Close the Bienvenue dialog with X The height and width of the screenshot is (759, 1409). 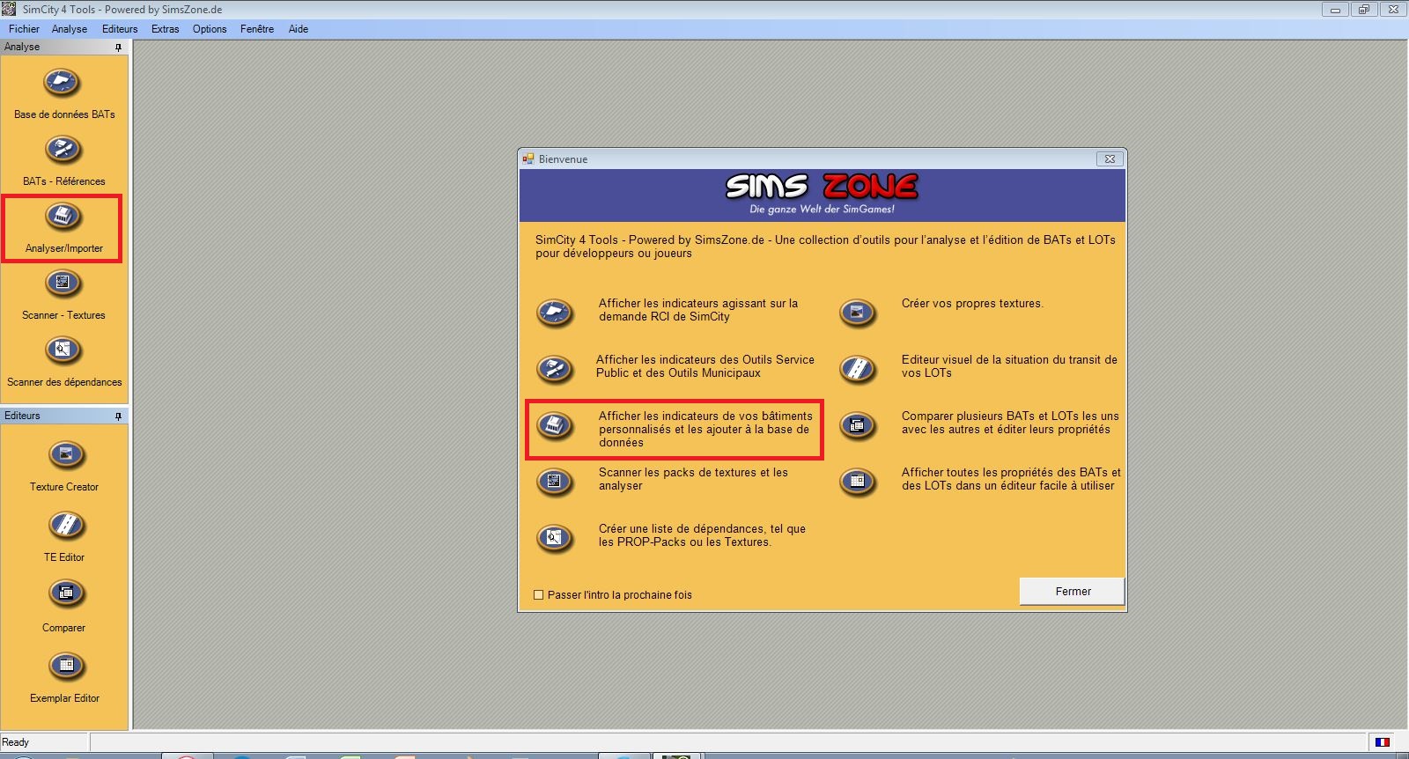(x=1110, y=159)
